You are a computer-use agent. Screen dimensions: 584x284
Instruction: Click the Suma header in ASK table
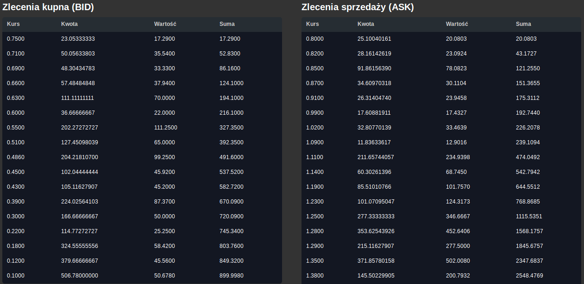523,24
